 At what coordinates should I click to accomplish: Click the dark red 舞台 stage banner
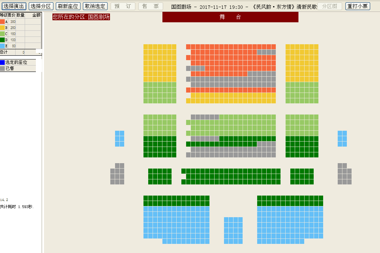[230, 17]
